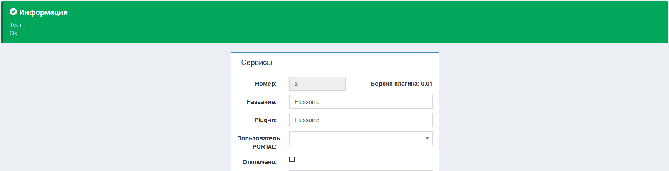Open the Пользователь PORTAL combo box showing --
The width and height of the screenshot is (669, 171).
356,138
